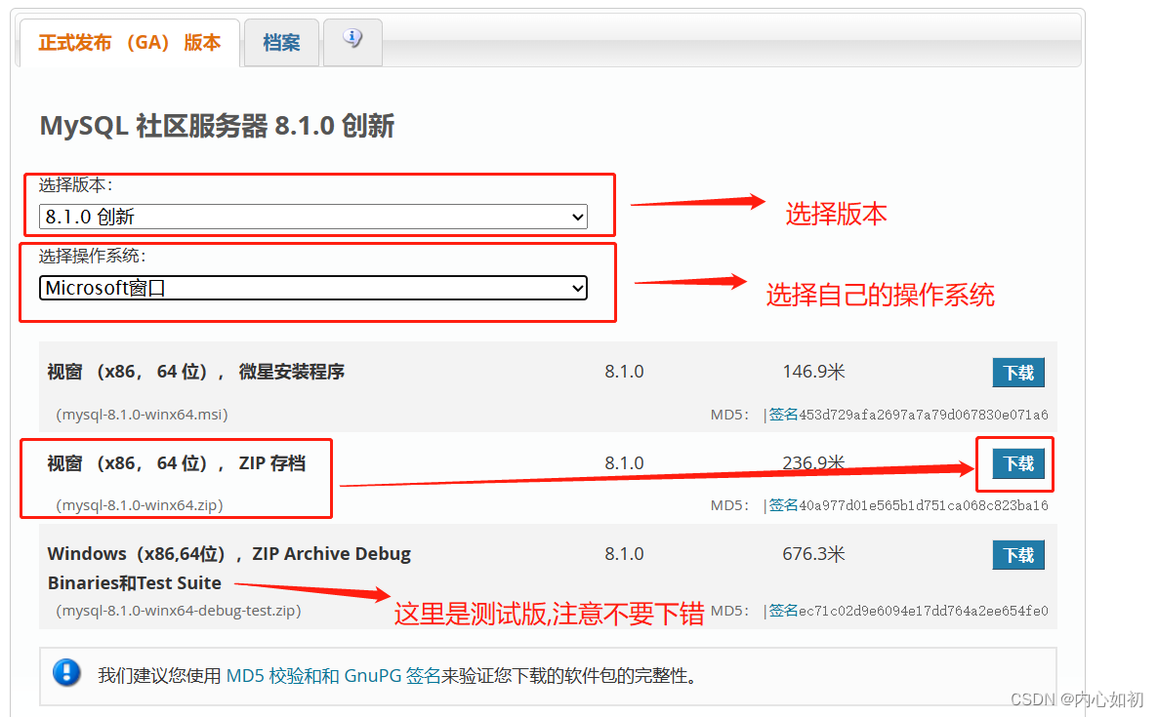This screenshot has width=1158, height=717.
Task: Download the 236.9米 ZIP archive
Action: coord(1018,464)
